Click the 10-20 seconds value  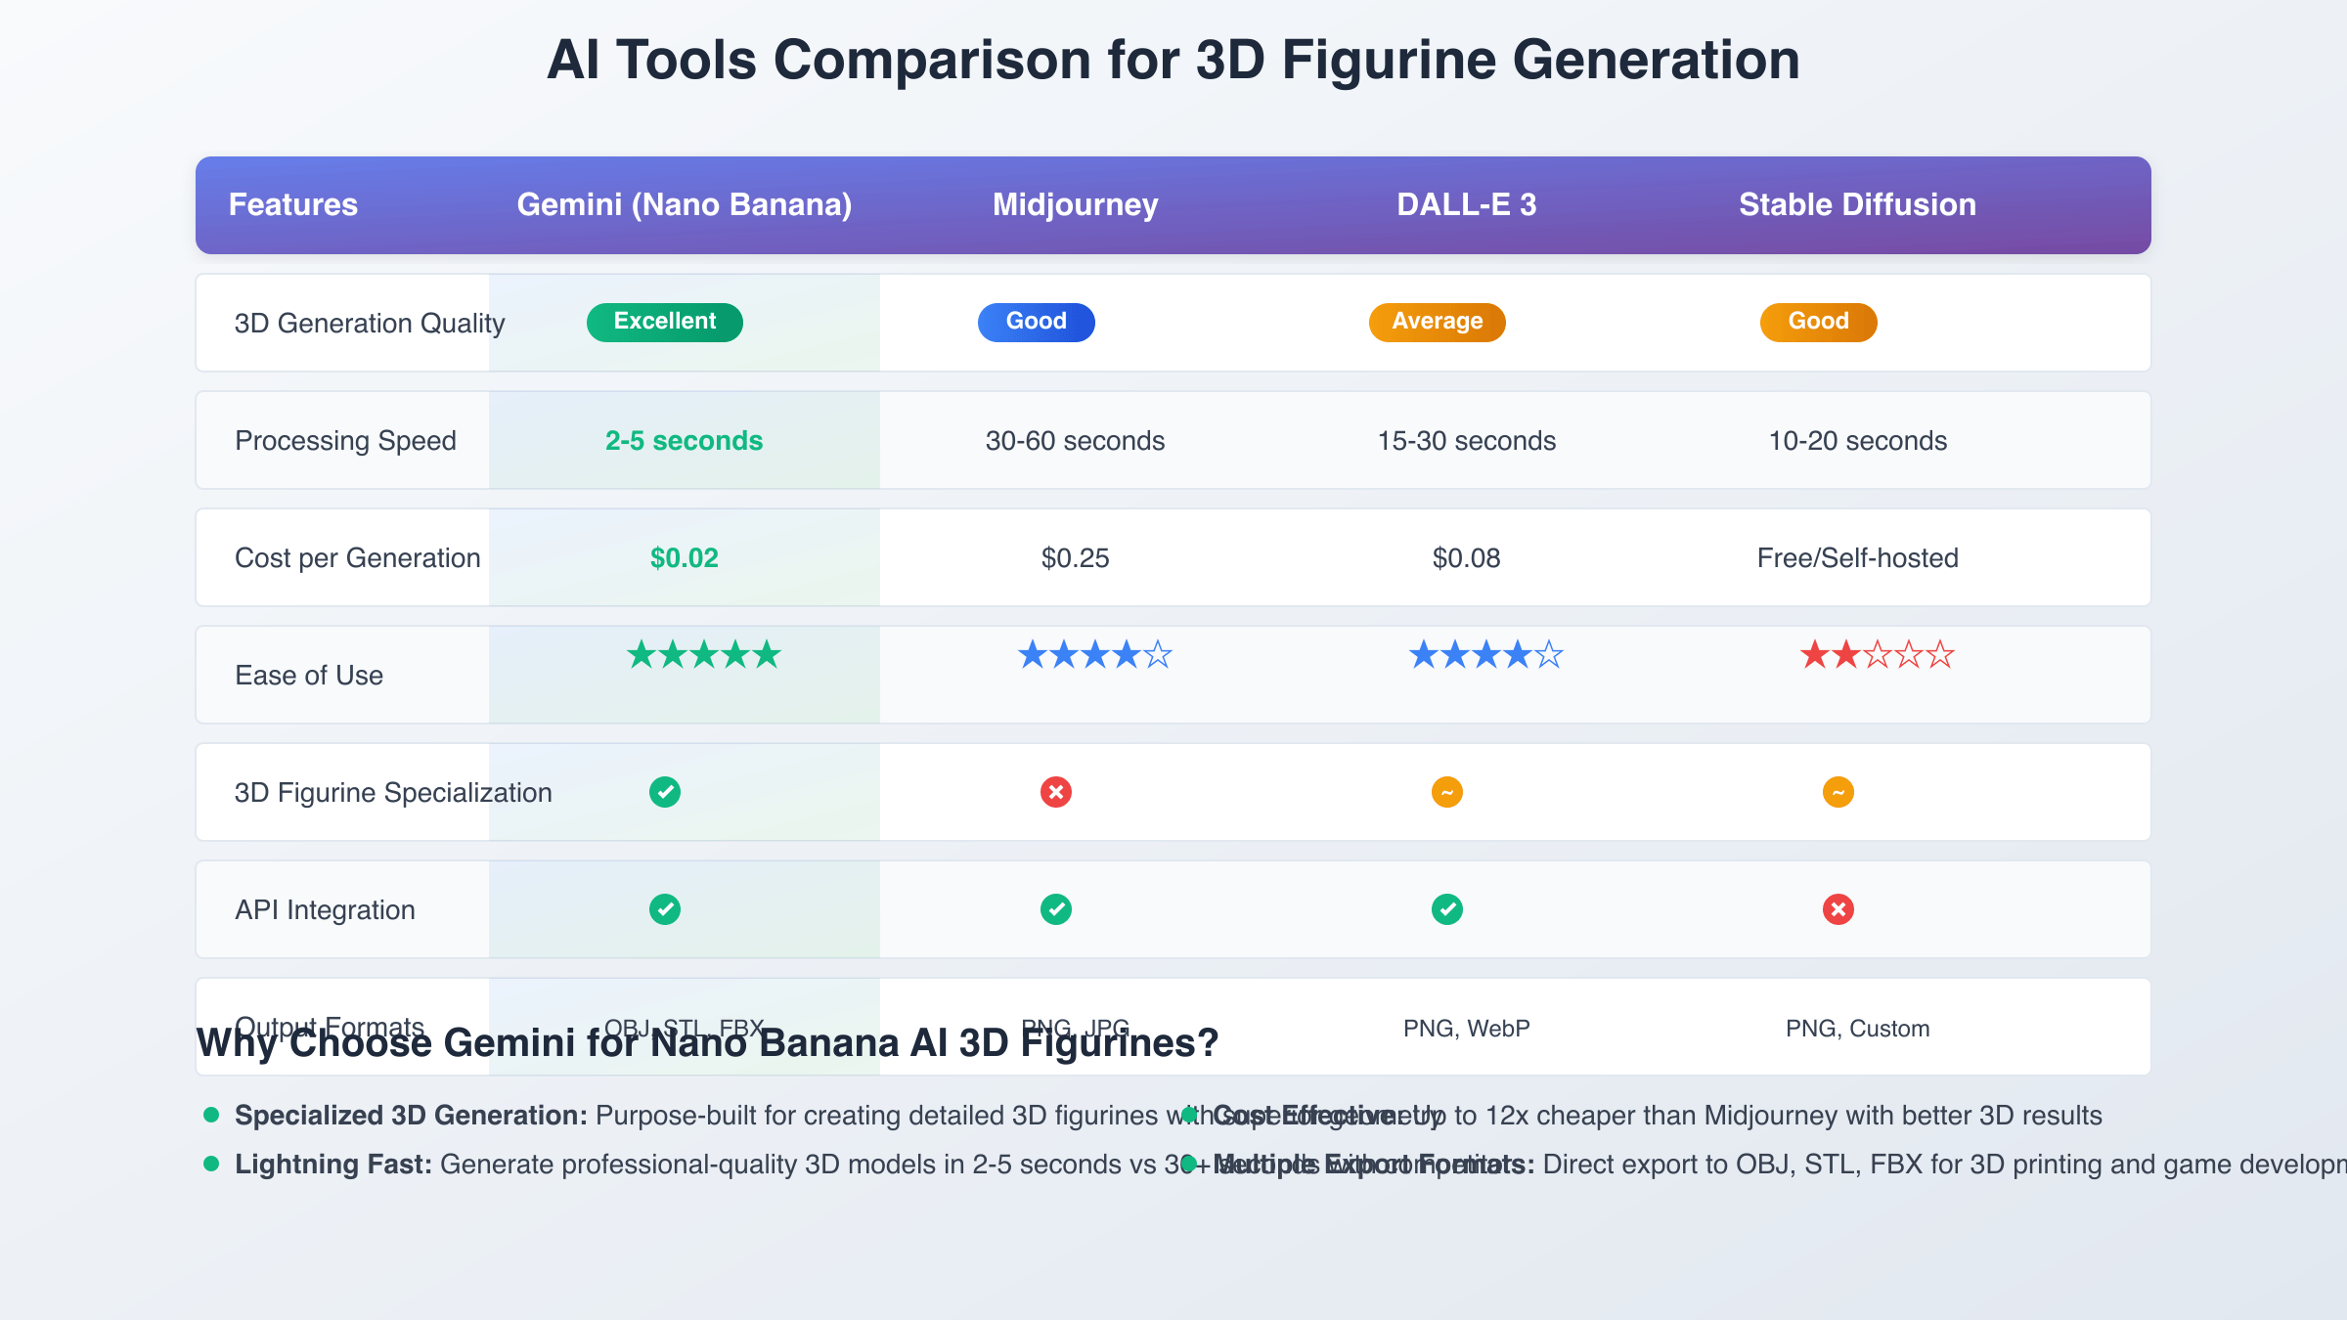1858,441
